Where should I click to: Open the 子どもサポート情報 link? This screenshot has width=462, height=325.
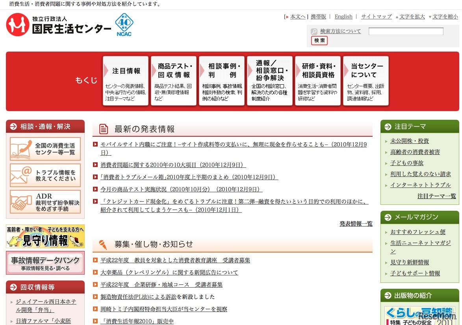pyautogui.click(x=415, y=273)
